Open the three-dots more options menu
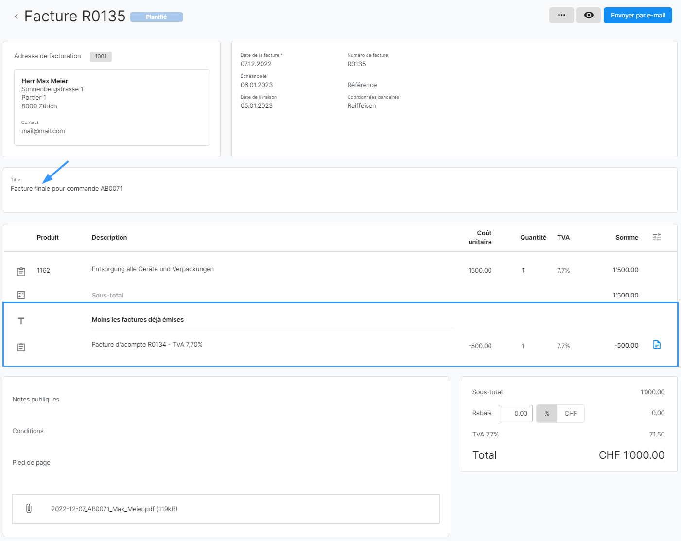Image resolution: width=681 pixels, height=541 pixels. [x=561, y=15]
